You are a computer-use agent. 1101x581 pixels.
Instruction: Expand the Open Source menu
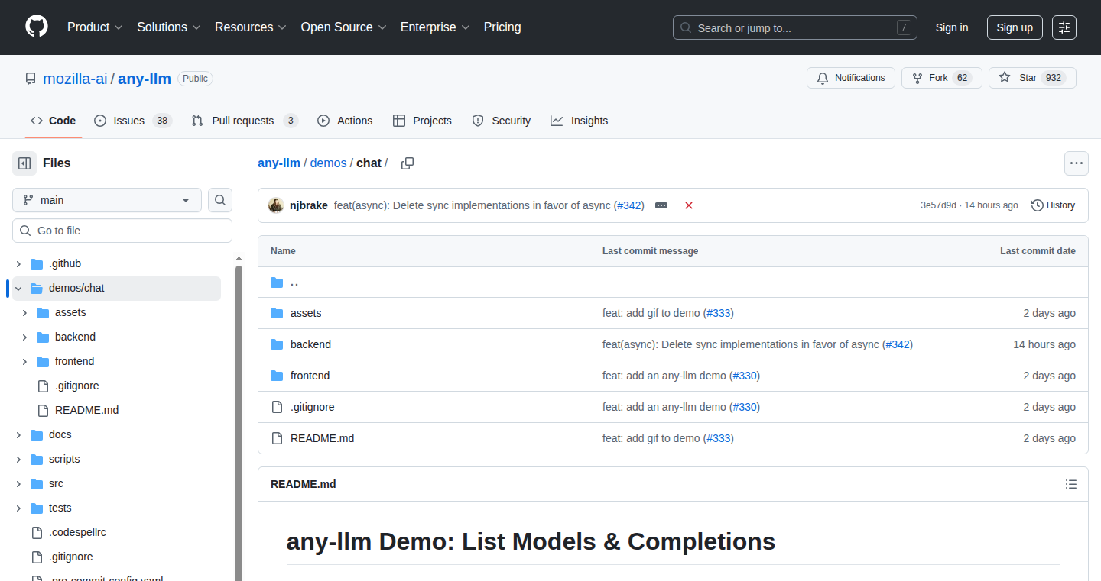point(344,27)
